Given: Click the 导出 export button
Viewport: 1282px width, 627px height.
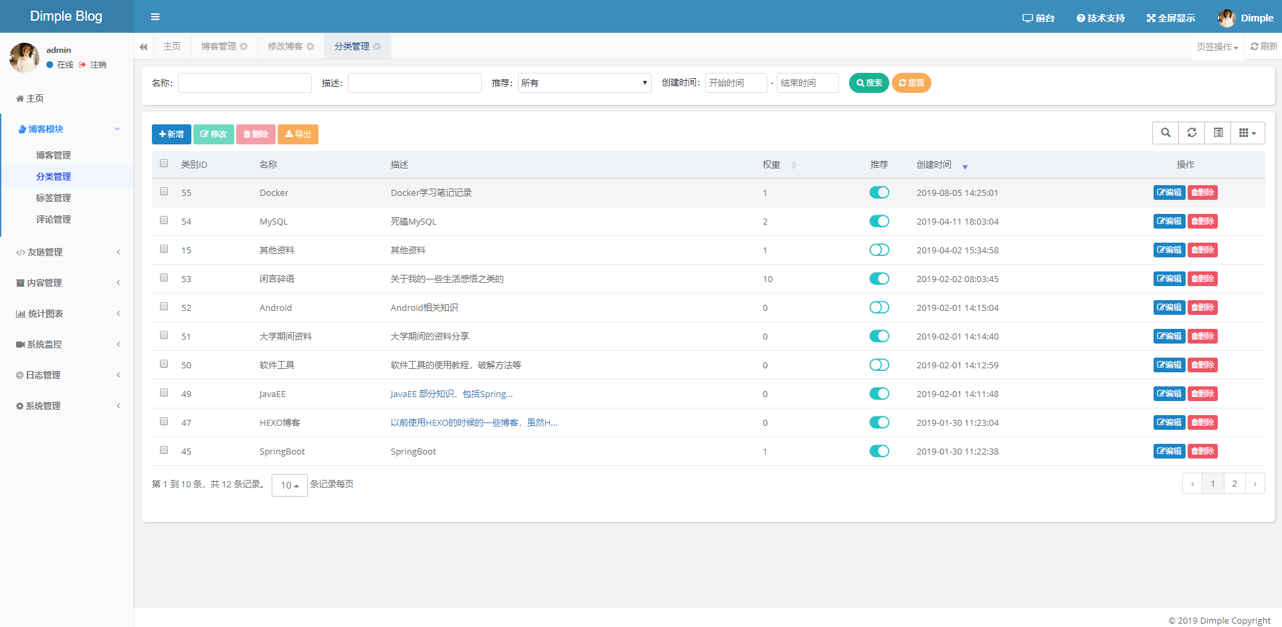Looking at the screenshot, I should tap(298, 134).
